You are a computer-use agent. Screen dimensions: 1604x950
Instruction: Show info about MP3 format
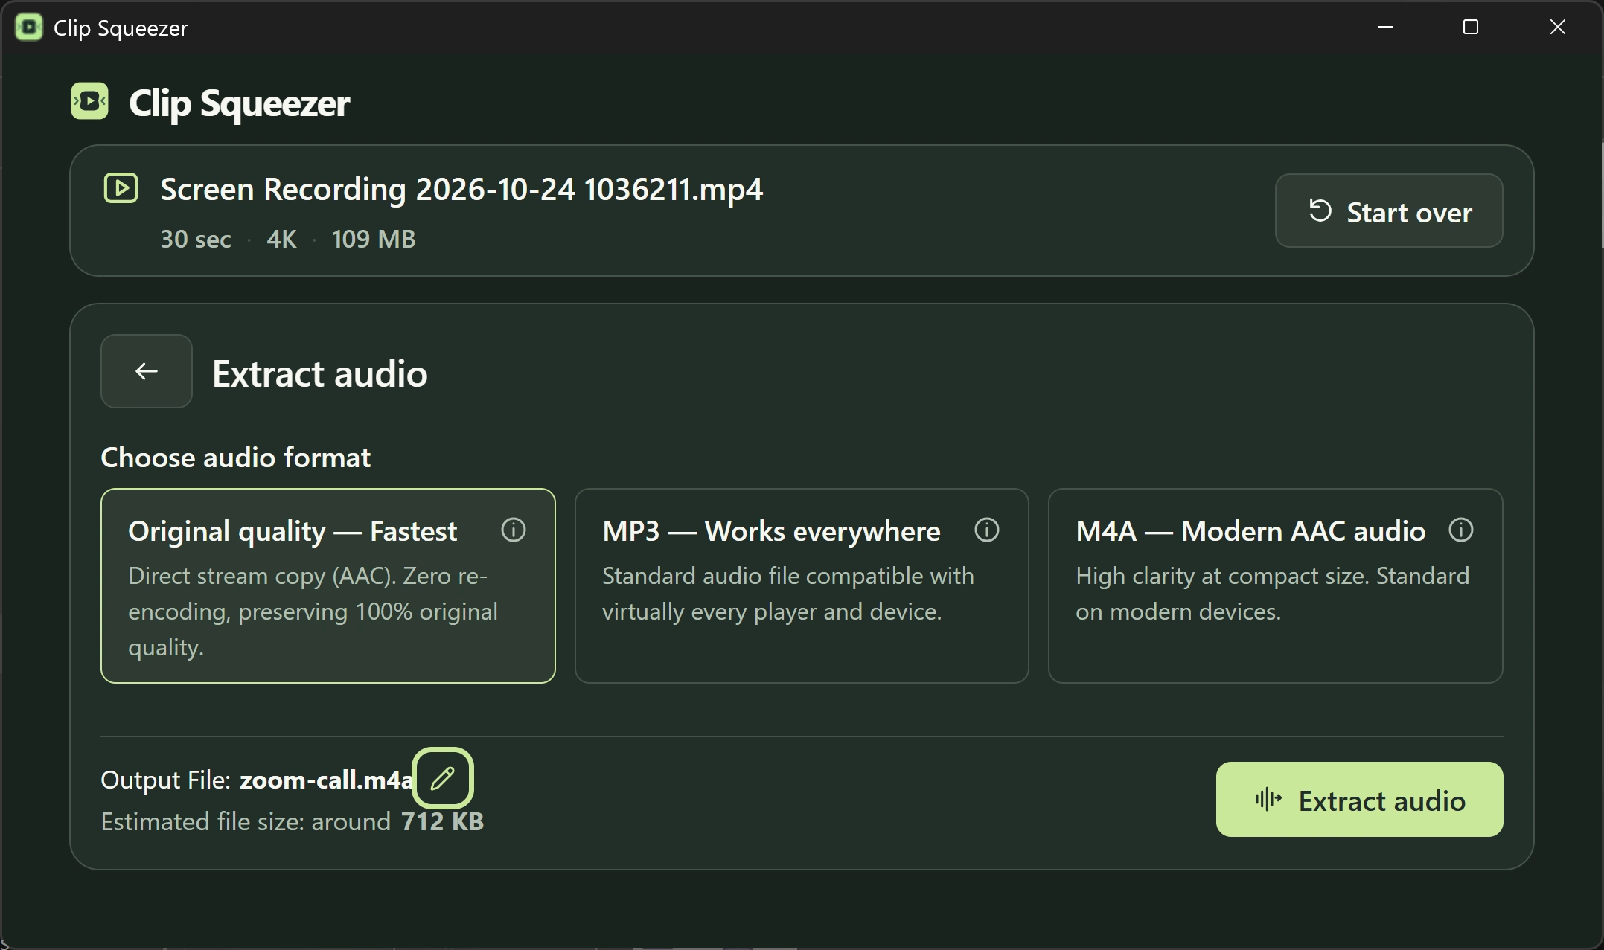tap(987, 530)
